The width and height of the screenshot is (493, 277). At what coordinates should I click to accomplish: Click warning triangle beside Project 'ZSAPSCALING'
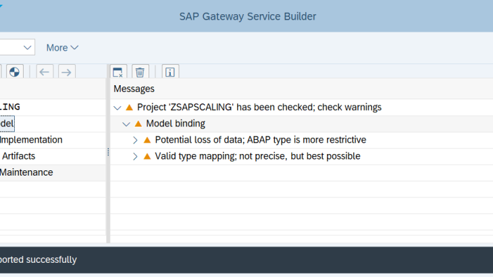point(129,107)
